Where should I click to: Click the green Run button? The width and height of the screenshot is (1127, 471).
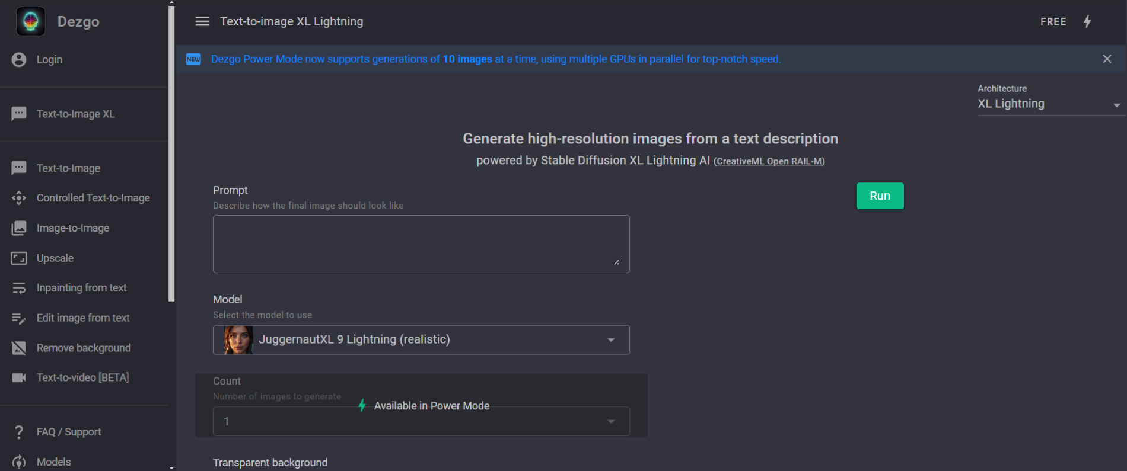click(880, 196)
